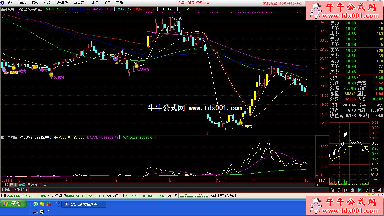Toggle the 筹 chip distribution tab
The height and width of the screenshot is (216, 384).
pos(380,190)
